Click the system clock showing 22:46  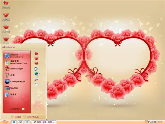click(x=160, y=122)
